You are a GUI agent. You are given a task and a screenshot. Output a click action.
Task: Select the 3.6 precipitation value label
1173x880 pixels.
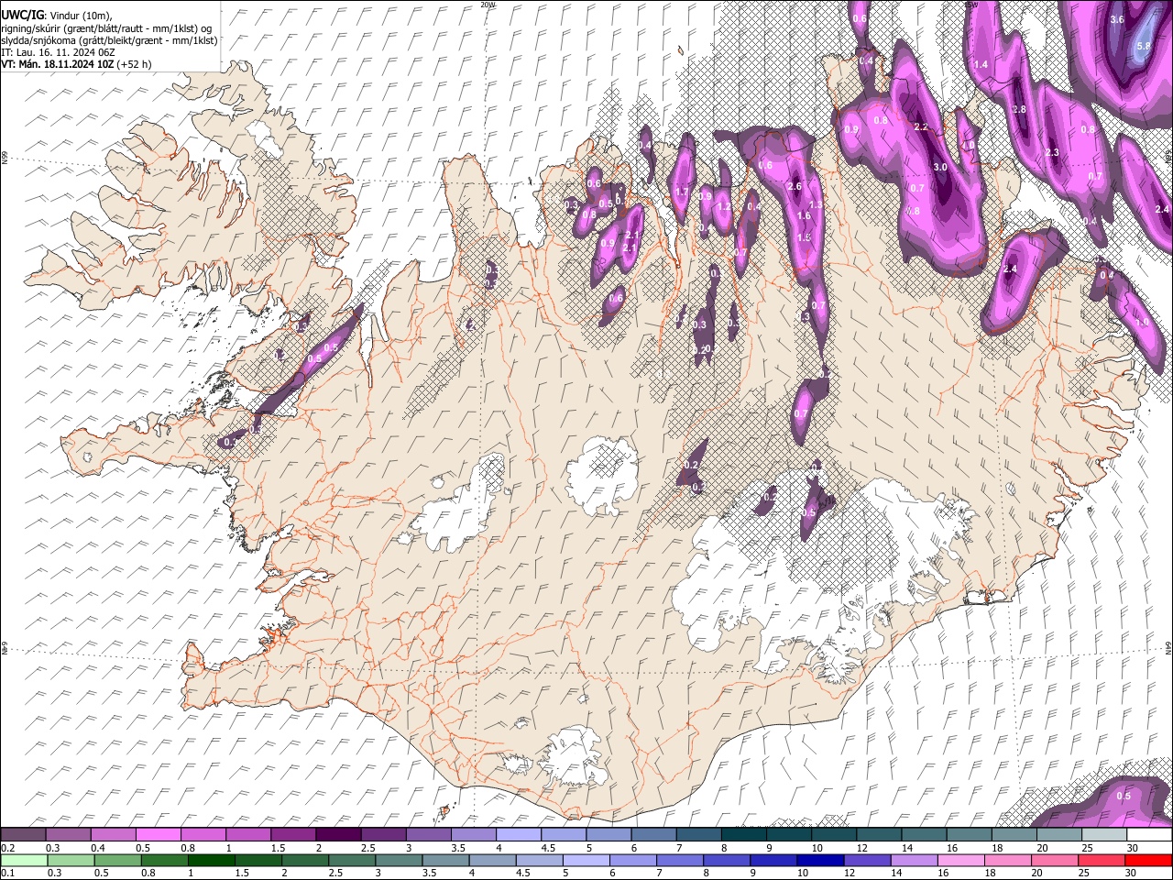coord(1117,19)
